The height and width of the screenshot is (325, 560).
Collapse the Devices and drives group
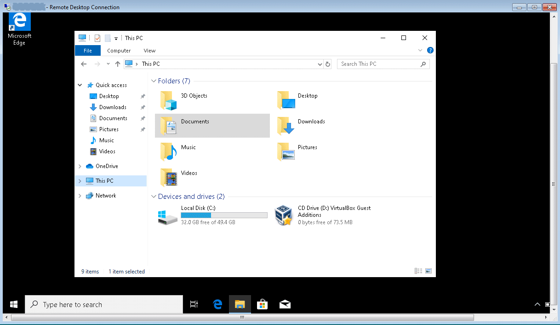[154, 197]
